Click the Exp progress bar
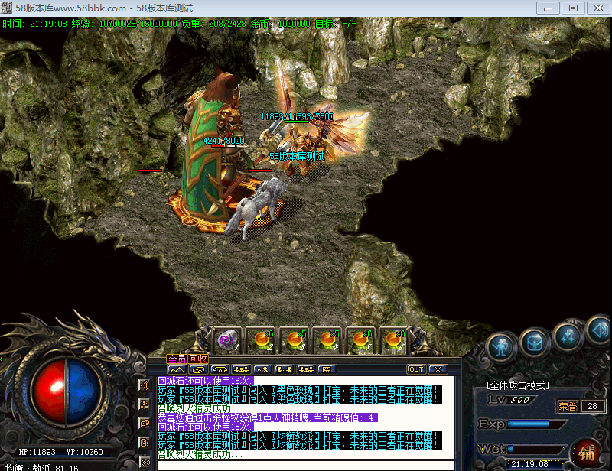Viewport: 612px width, 471px height. [x=537, y=424]
